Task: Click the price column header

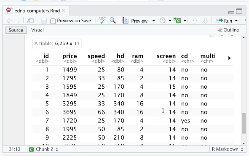Action: 70,56
